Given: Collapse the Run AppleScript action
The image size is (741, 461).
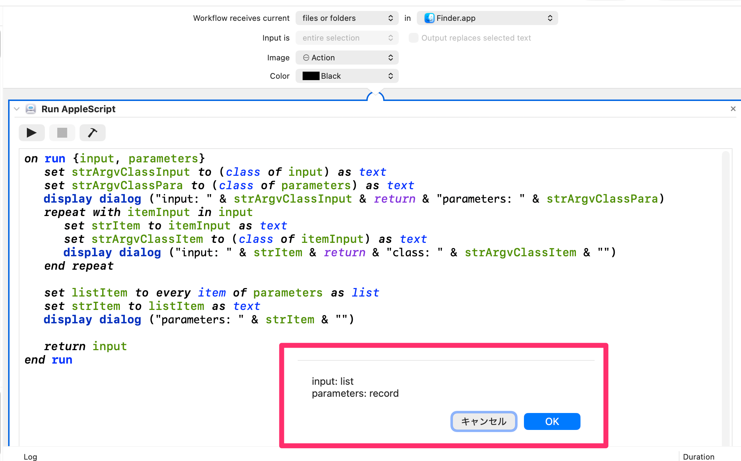Looking at the screenshot, I should click(x=17, y=109).
